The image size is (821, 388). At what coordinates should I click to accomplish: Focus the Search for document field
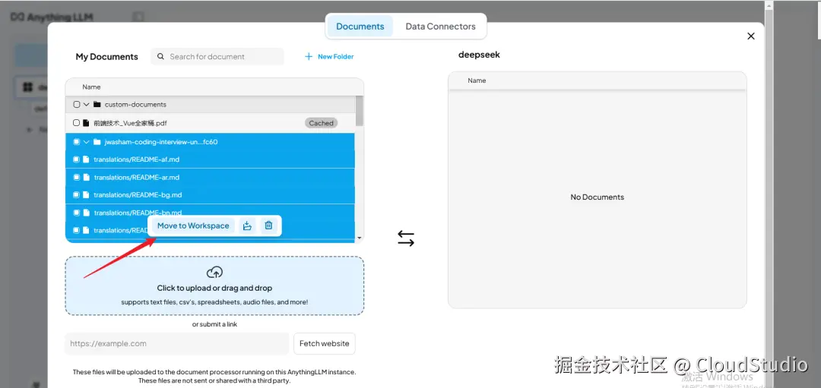click(x=217, y=56)
